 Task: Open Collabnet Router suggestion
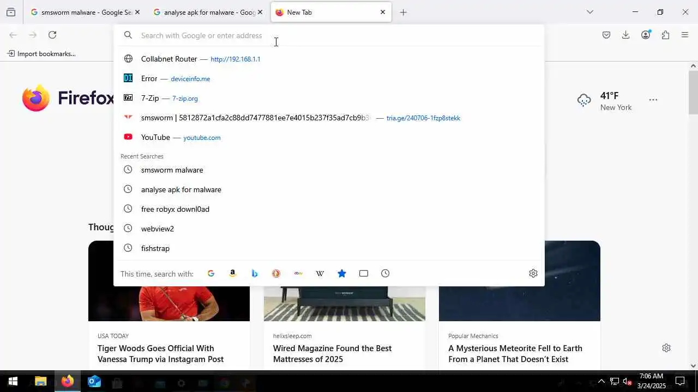coord(329,59)
